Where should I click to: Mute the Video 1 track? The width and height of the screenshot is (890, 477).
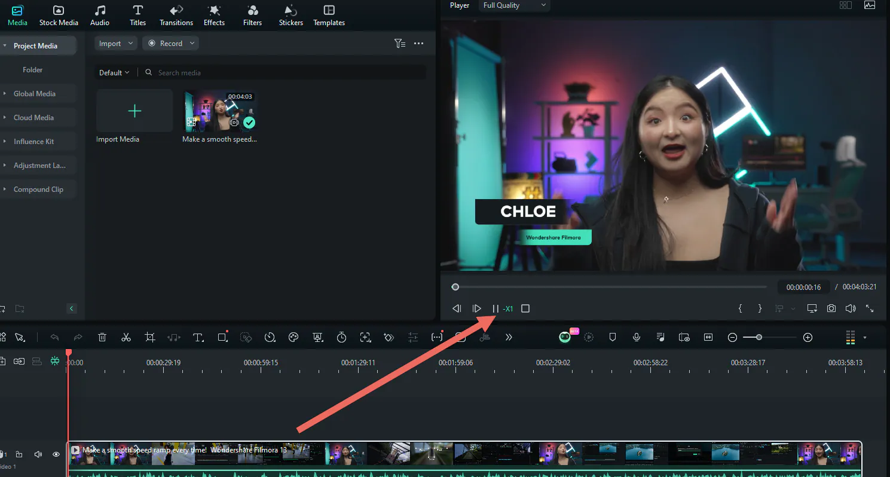[x=38, y=454]
